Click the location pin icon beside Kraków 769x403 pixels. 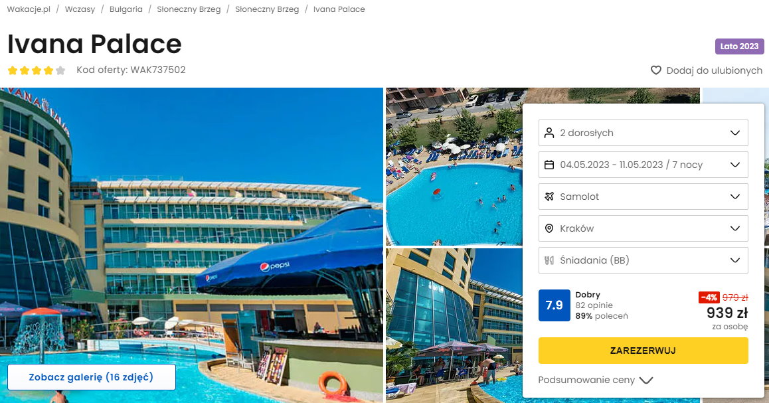click(549, 228)
